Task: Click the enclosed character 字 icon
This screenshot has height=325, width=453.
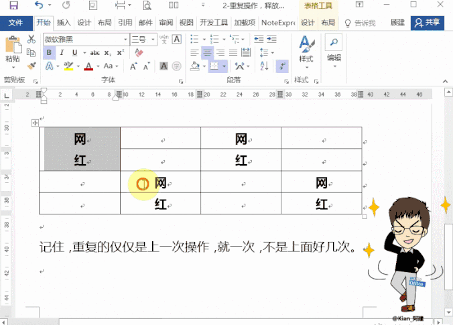Action: (x=176, y=66)
